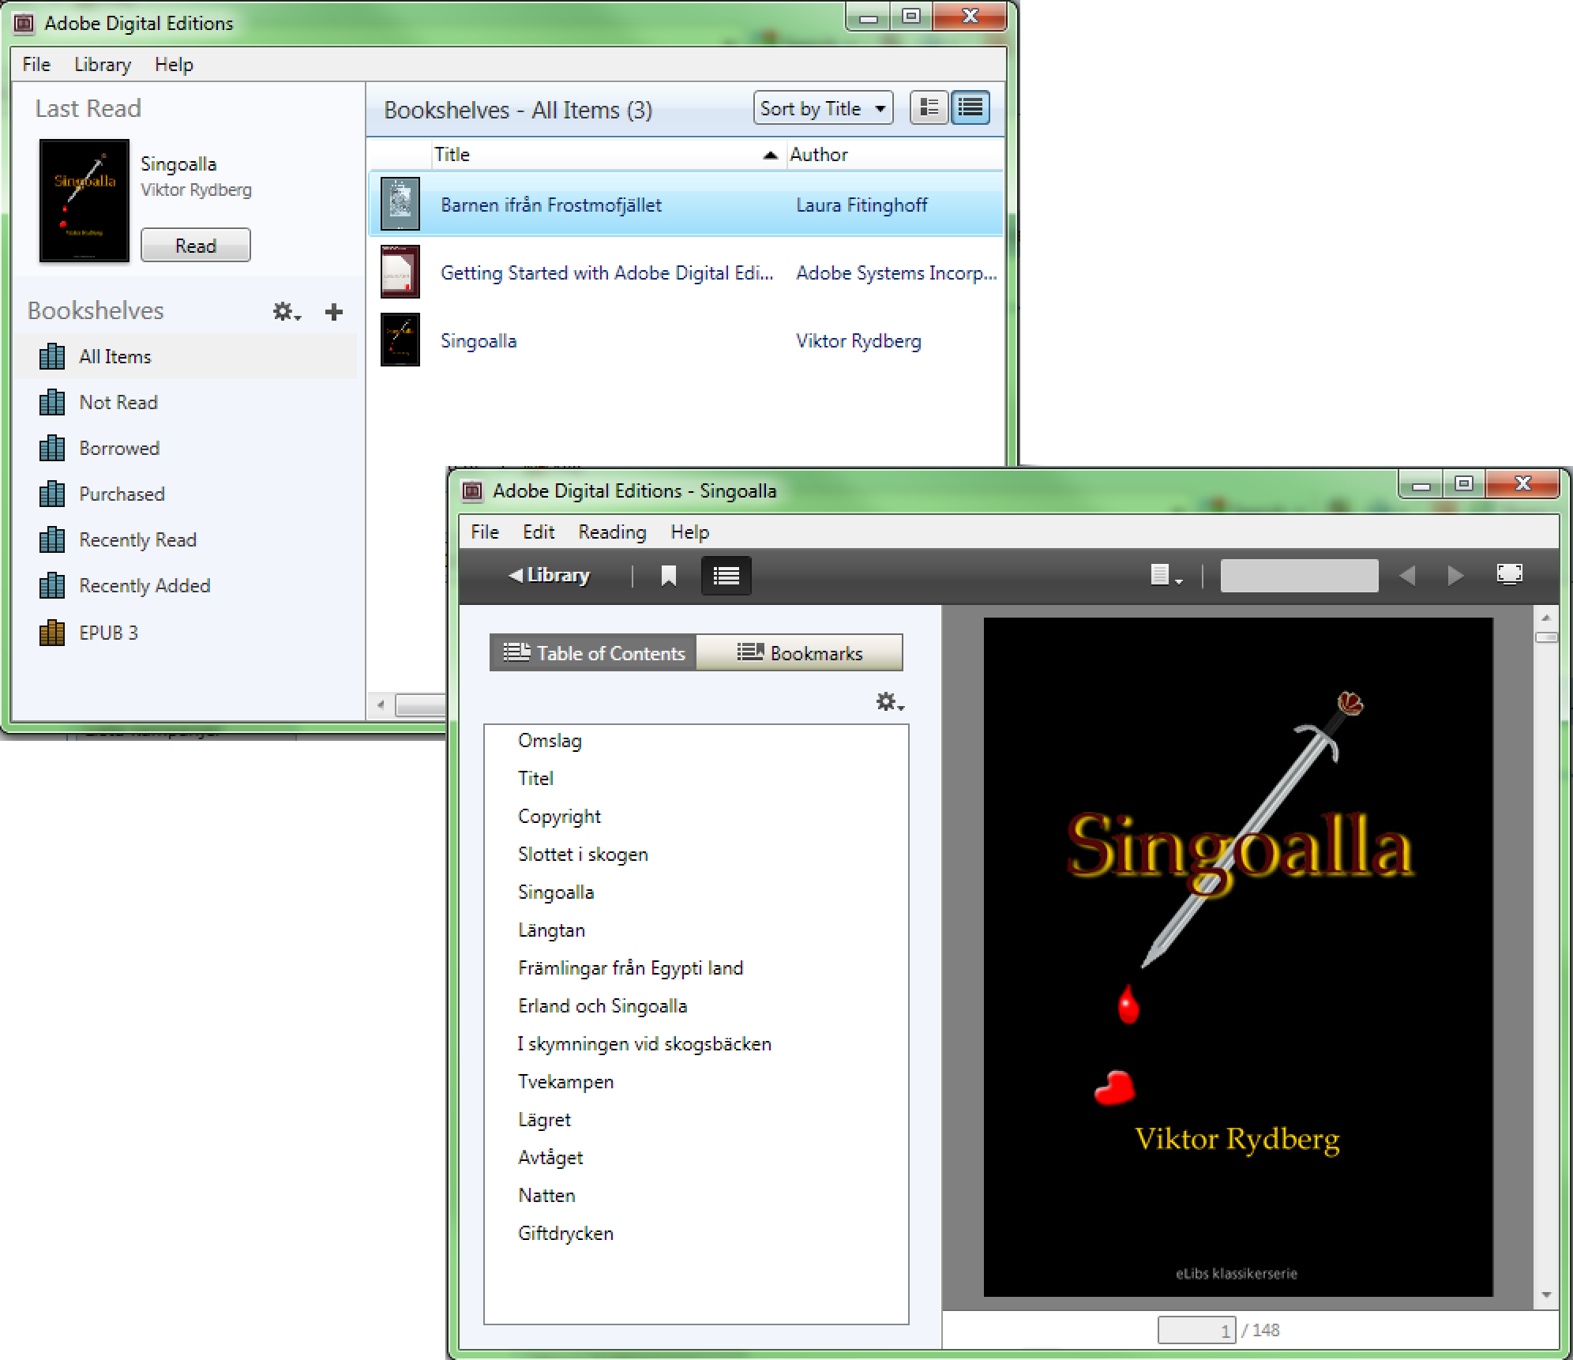Click the Singoalla list cover thumbnail
This screenshot has height=1360, width=1573.
tap(400, 340)
